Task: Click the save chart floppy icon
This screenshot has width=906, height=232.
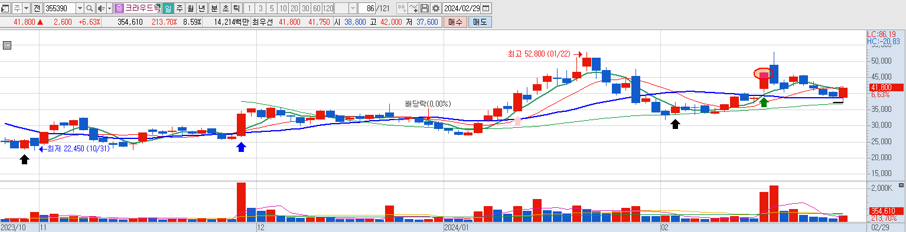Action: pyautogui.click(x=425, y=8)
